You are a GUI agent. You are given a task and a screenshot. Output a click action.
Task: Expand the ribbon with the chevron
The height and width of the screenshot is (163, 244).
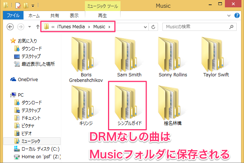[229, 15]
